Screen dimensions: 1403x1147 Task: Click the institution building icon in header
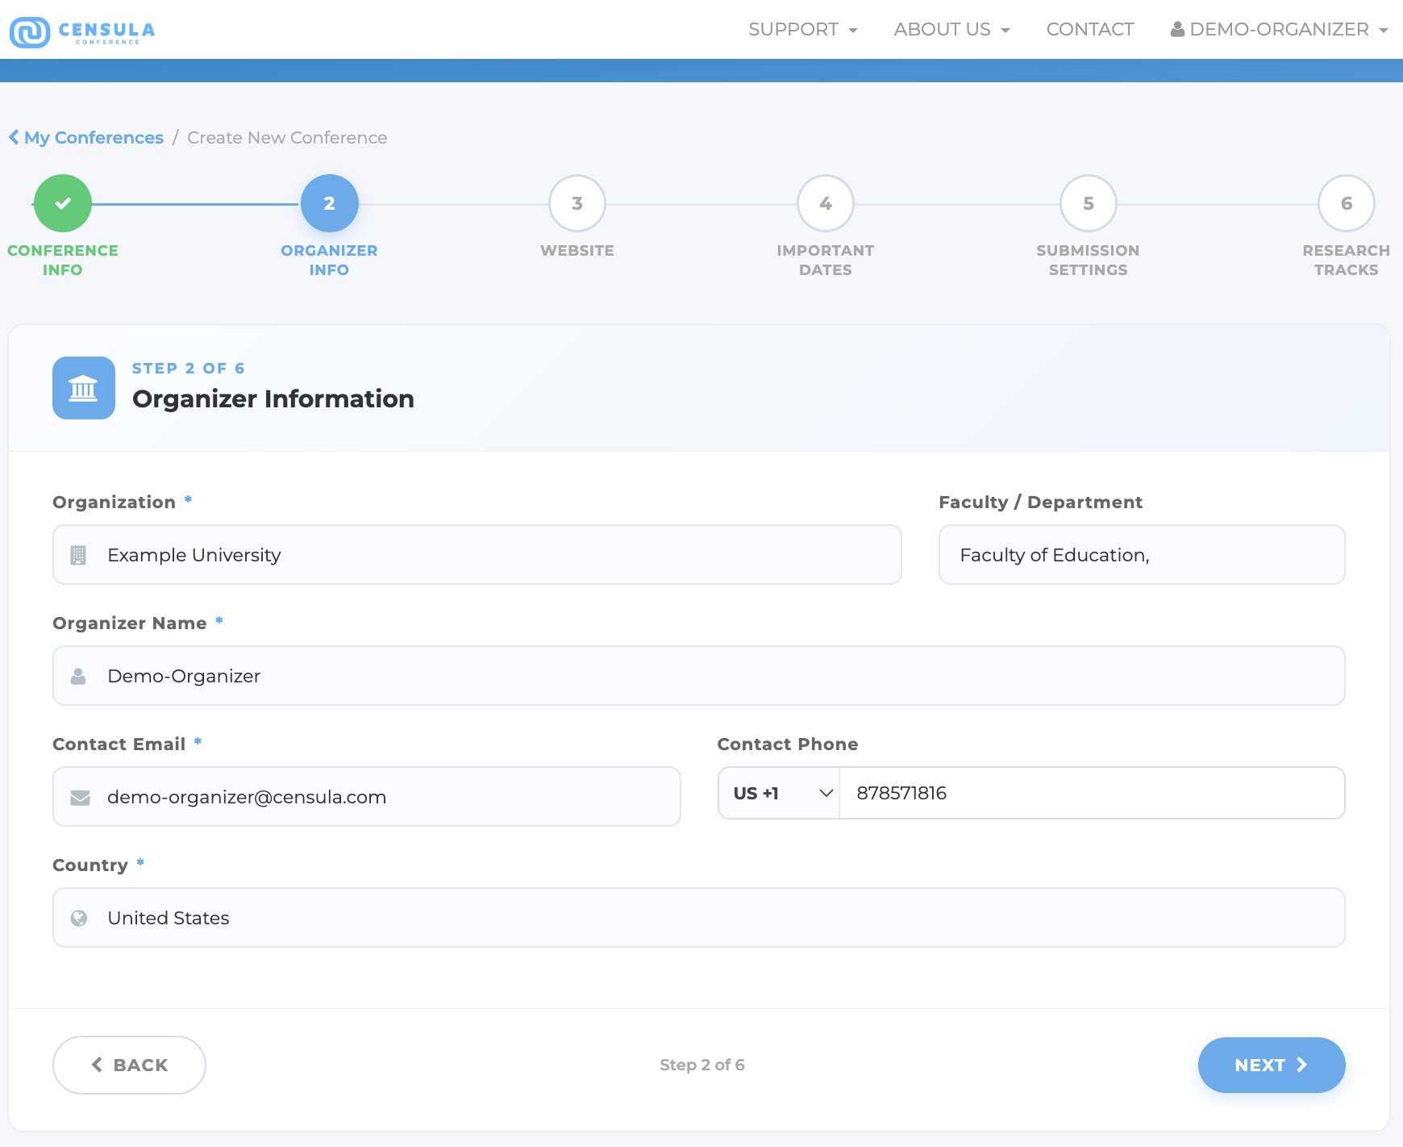coord(84,388)
